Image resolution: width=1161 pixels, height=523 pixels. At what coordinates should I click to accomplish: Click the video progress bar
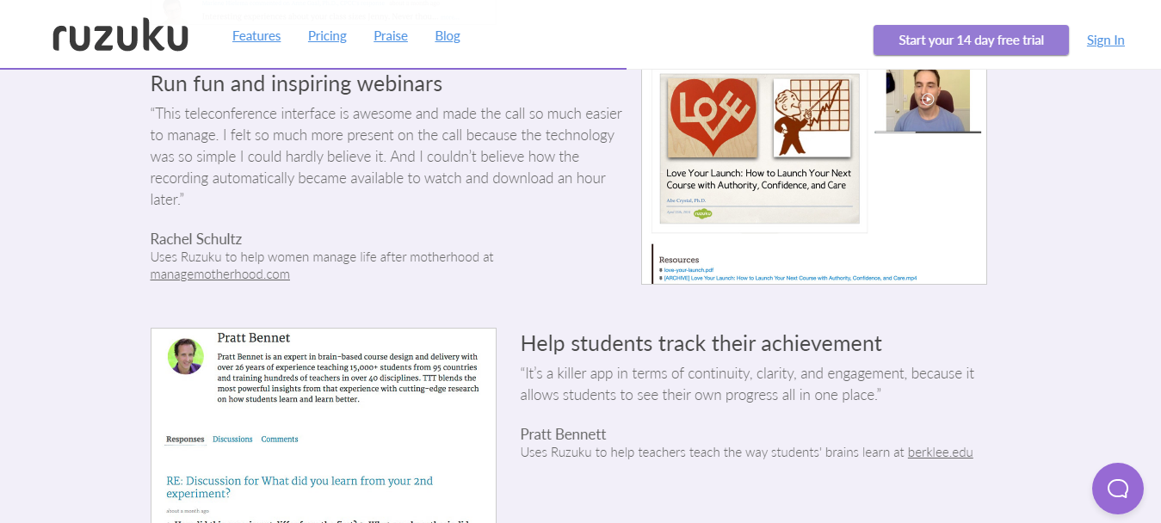pyautogui.click(x=927, y=132)
